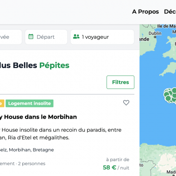Open the 1 voyageur selector
The height and width of the screenshot is (176, 176).
102,37
